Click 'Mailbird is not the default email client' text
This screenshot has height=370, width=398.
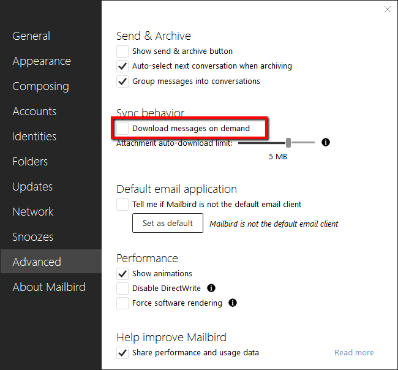click(x=274, y=224)
